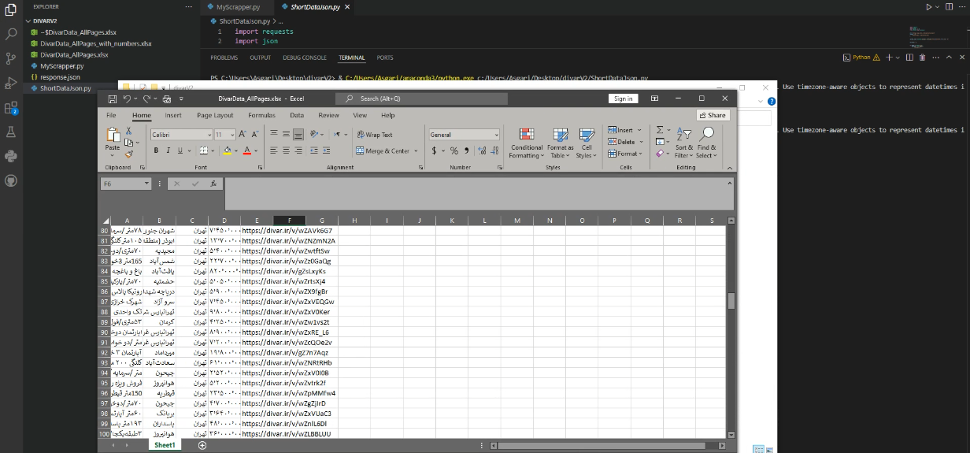Open Conditional Formatting in Styles group
This screenshot has height=453, width=970.
527,143
